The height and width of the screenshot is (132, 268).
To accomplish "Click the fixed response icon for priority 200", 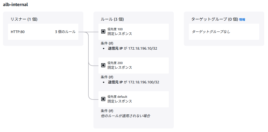I will pyautogui.click(x=103, y=65).
